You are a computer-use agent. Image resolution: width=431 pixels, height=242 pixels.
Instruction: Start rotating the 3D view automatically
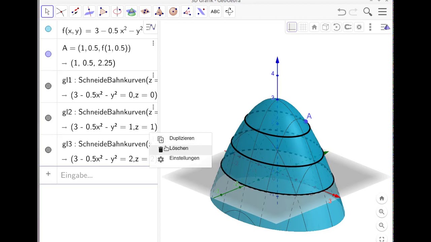pyautogui.click(x=337, y=27)
